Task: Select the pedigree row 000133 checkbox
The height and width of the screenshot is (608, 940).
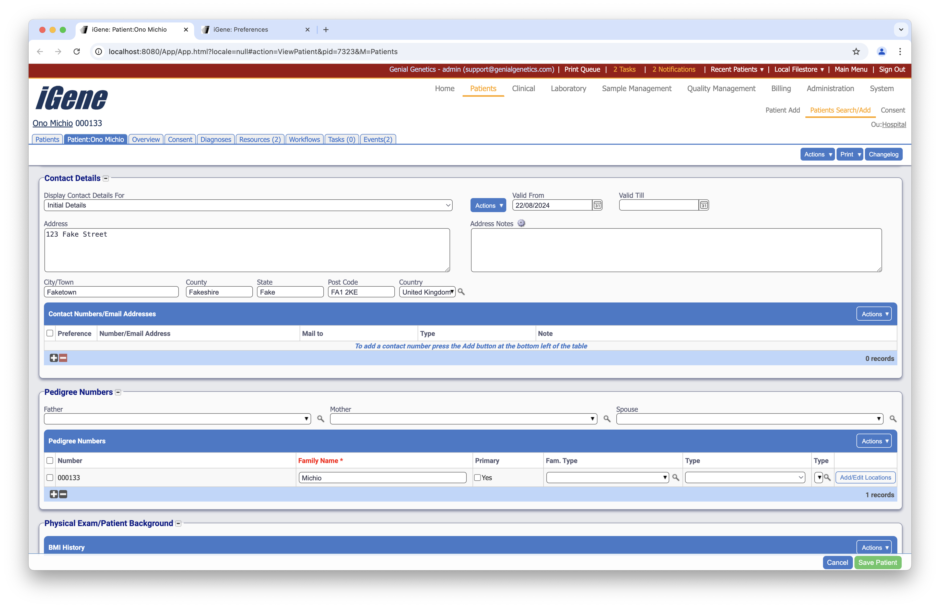Action: click(x=50, y=477)
